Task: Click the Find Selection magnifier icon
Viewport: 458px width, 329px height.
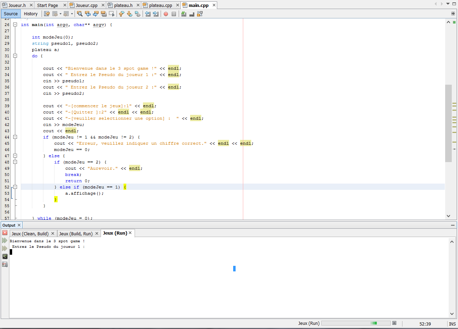Action: coord(80,14)
